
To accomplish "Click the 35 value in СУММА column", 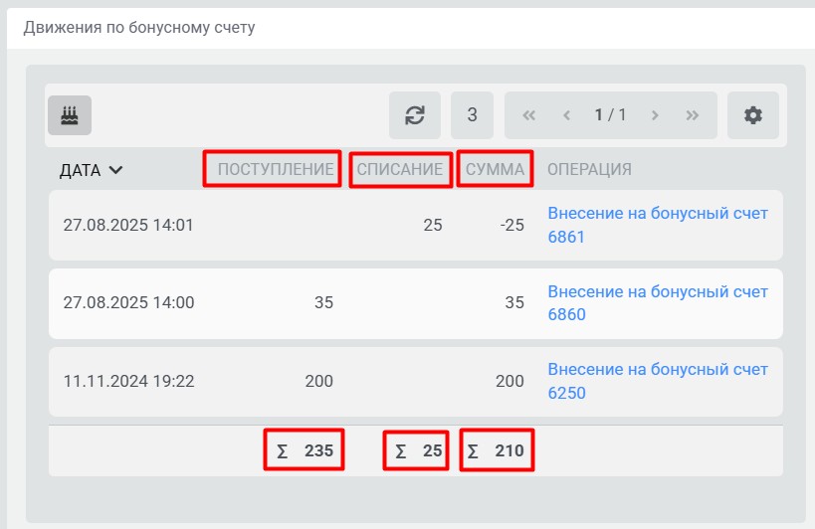I will click(514, 302).
